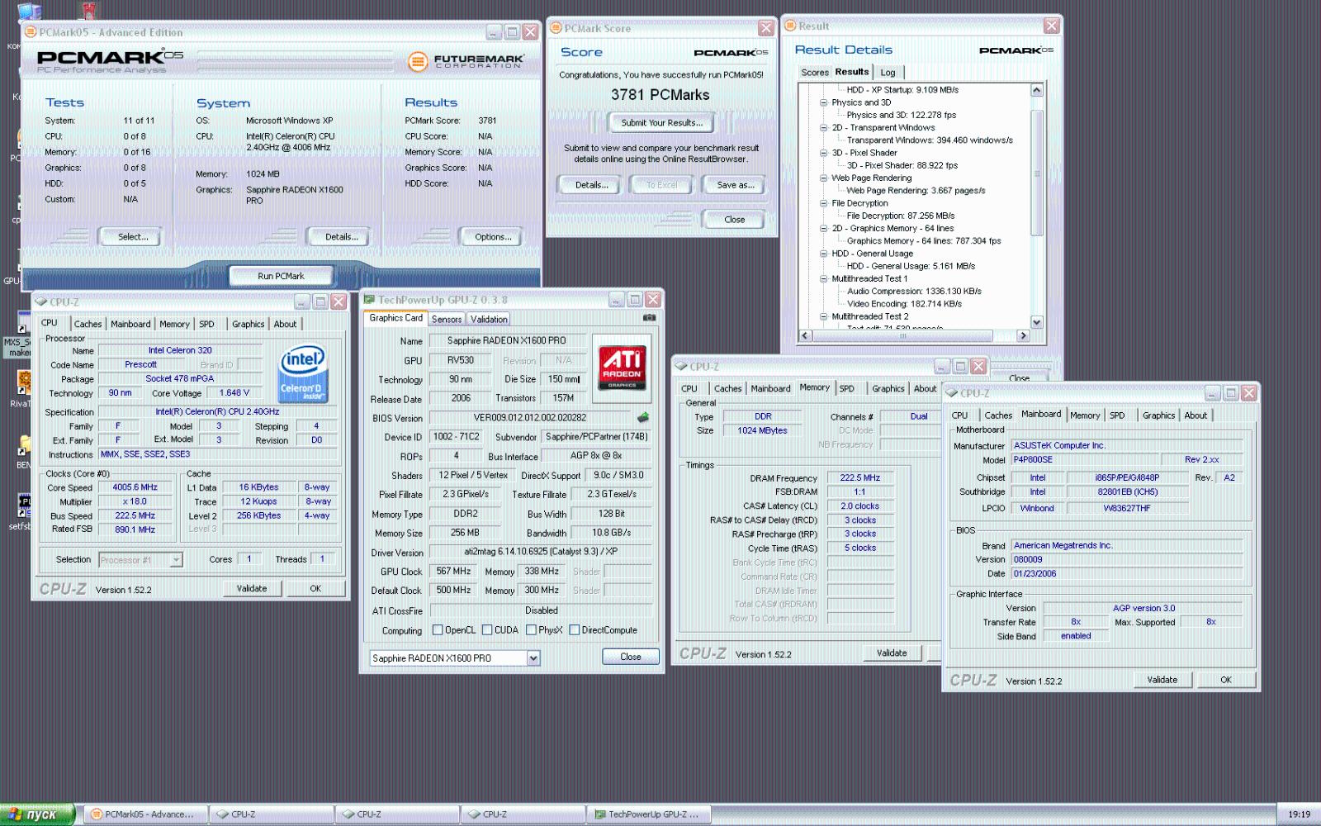Click the TechPowerUp GPU-Z title bar icon
This screenshot has height=826, width=1321.
point(370,300)
